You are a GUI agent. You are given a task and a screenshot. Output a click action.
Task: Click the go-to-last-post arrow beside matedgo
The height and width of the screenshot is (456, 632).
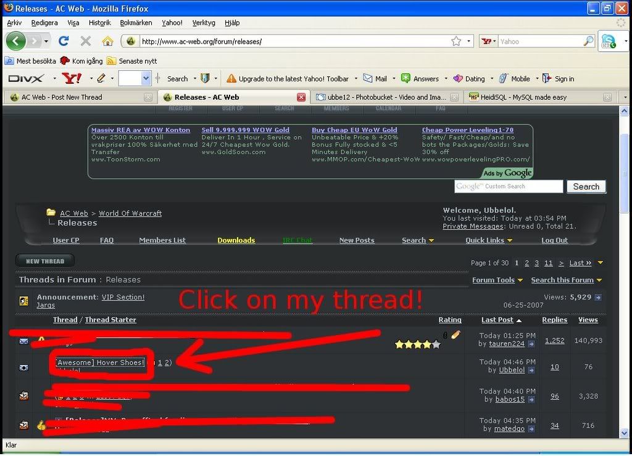click(531, 429)
